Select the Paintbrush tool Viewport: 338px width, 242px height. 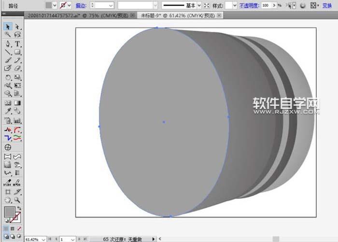8,60
